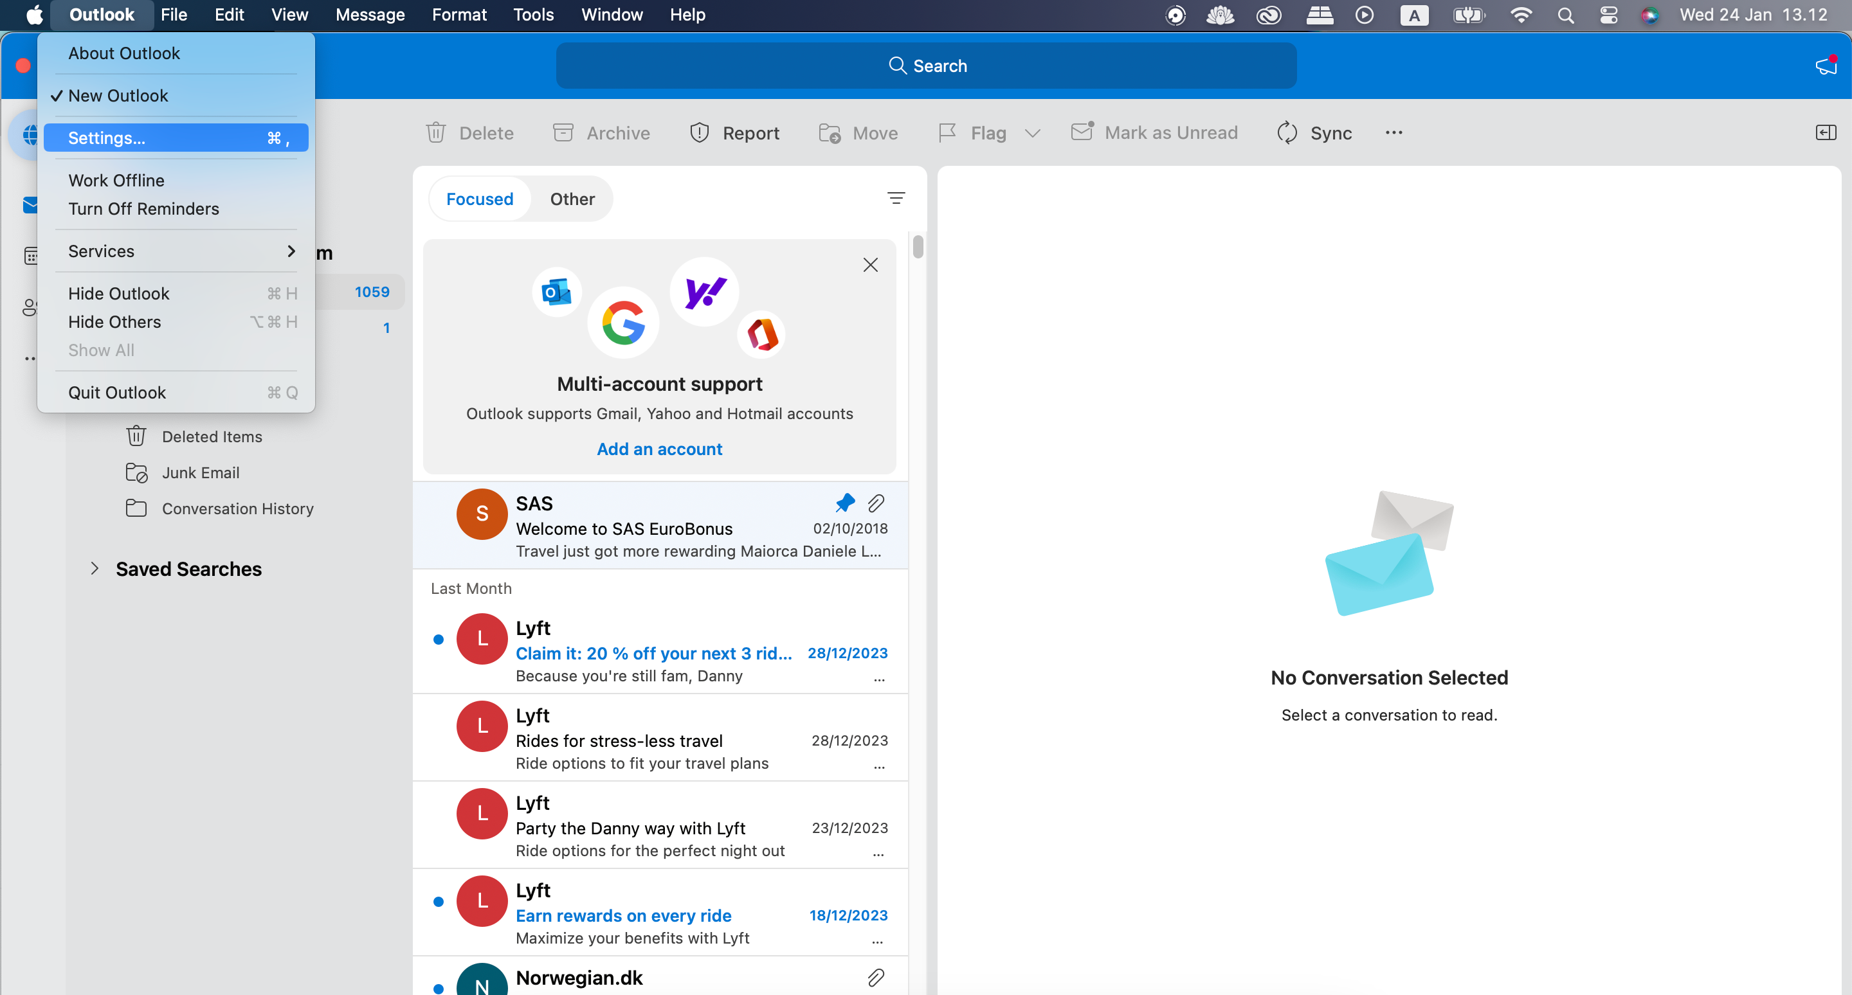Image resolution: width=1852 pixels, height=995 pixels.
Task: Archive the selected message
Action: [601, 133]
